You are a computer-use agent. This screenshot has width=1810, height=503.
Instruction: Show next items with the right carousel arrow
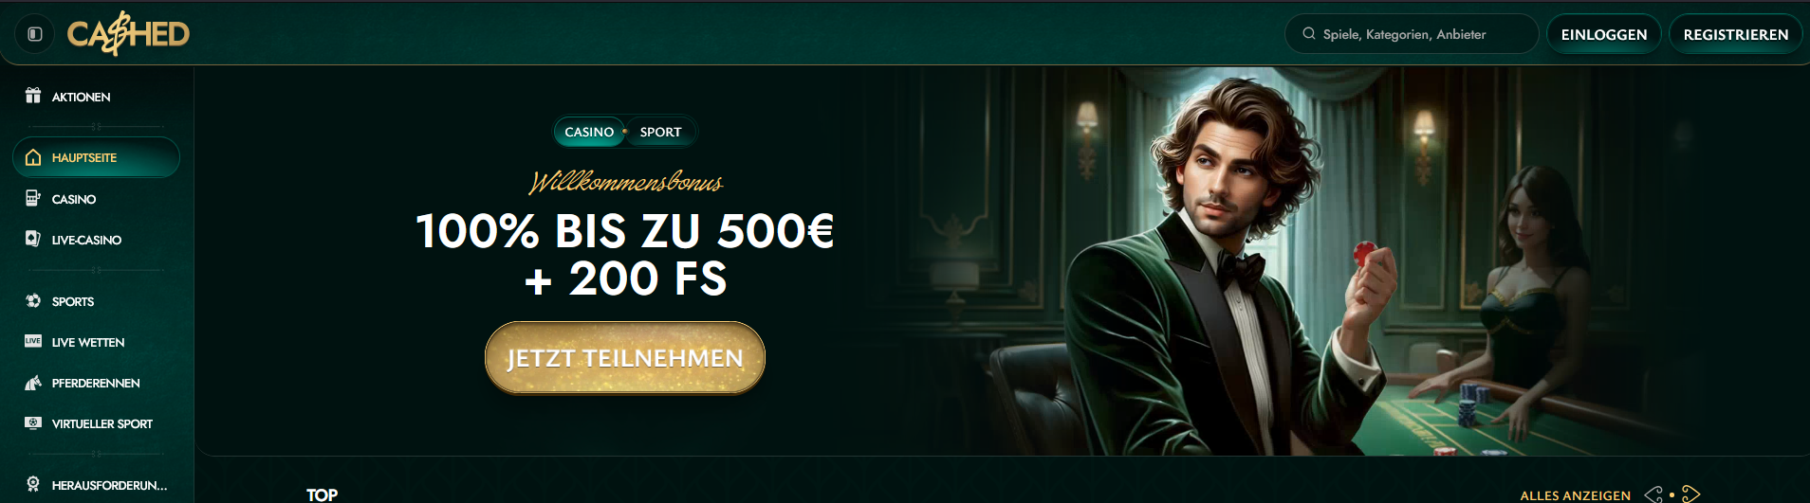(1690, 494)
